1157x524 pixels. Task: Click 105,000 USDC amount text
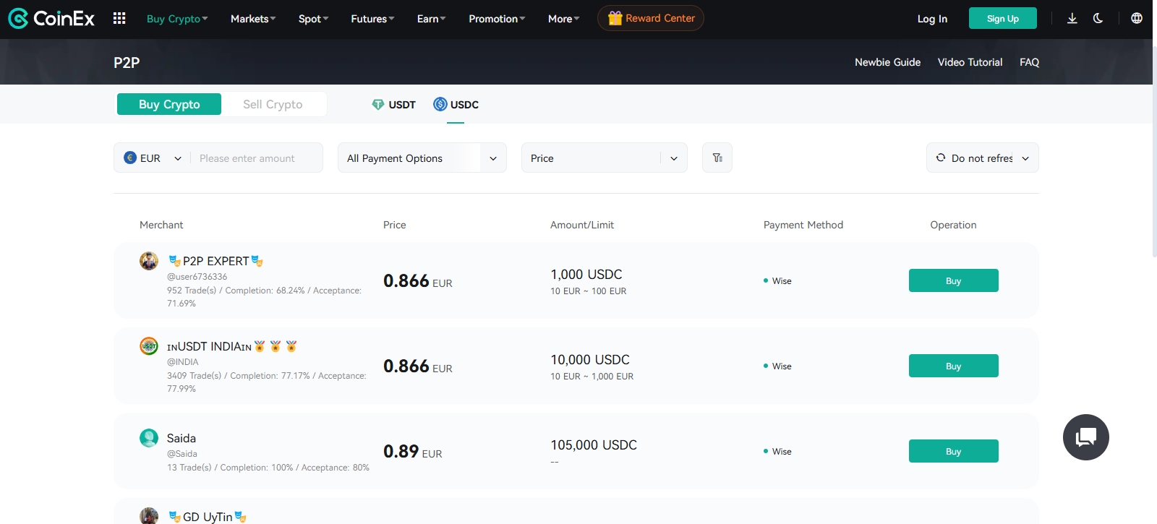pos(594,445)
